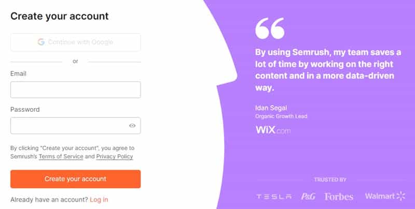Open the Terms of Service link
415x209 pixels.
61,156
